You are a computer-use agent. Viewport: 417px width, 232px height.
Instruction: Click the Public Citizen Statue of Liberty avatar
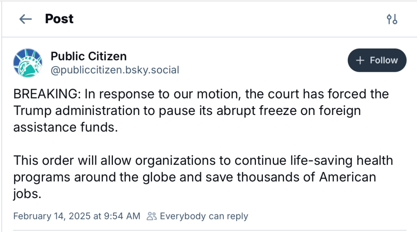[28, 63]
